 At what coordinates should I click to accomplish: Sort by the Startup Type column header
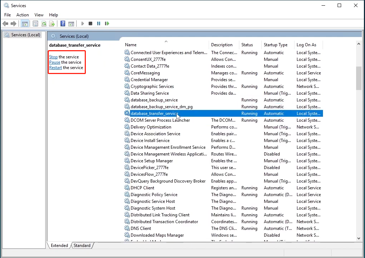click(278, 45)
